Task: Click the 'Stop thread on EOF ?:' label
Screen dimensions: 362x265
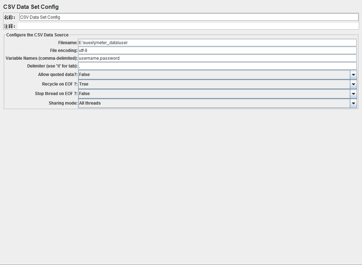Action: [56, 94]
